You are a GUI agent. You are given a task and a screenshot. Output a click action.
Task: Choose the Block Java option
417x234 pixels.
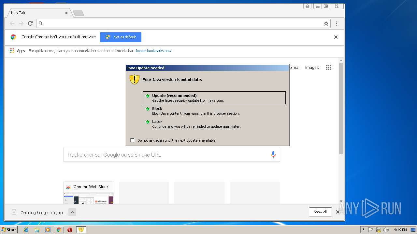214,111
